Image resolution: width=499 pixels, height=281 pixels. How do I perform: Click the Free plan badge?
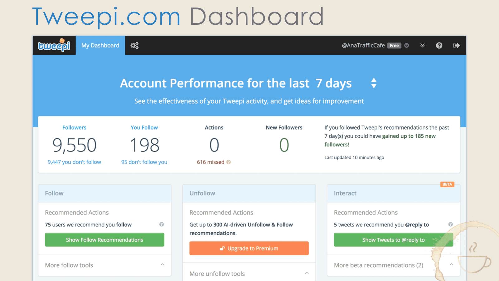[394, 45]
